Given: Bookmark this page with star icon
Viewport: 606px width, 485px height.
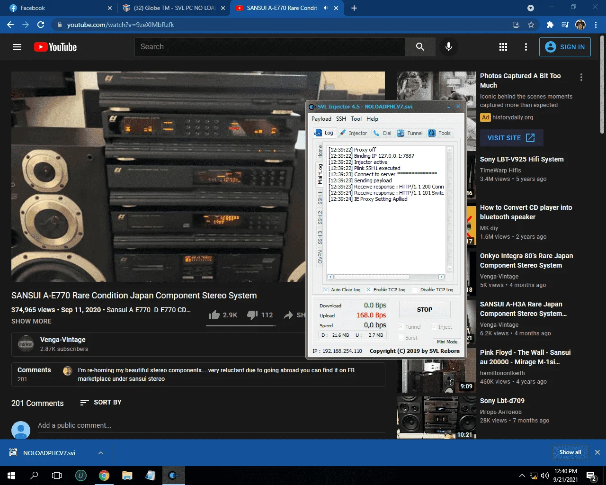Looking at the screenshot, I should coord(531,25).
